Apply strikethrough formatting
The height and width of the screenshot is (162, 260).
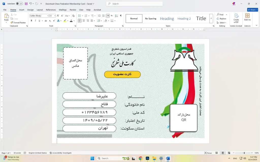click(x=46, y=21)
